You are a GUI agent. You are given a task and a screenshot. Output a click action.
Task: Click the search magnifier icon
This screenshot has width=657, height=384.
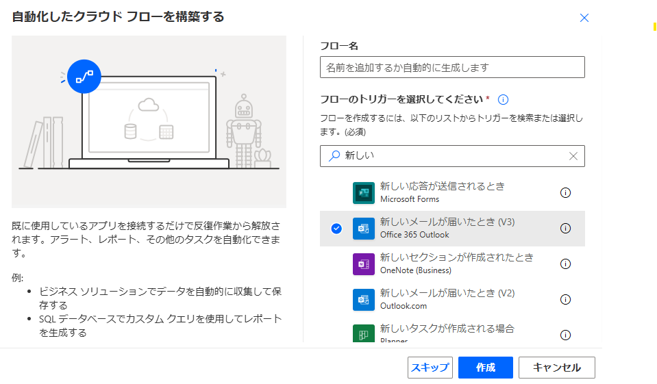click(334, 156)
